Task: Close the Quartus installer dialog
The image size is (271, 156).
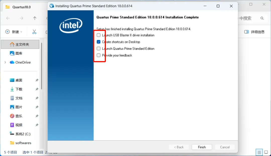Action: [x=231, y=6]
